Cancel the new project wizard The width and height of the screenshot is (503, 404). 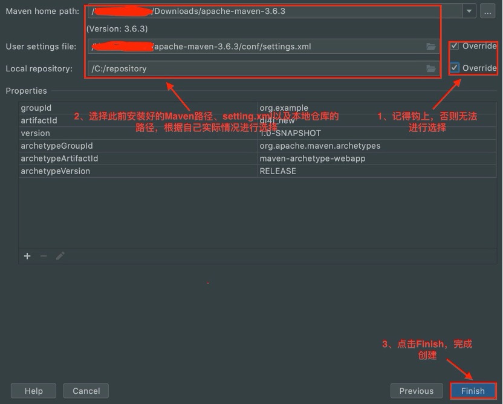click(86, 391)
